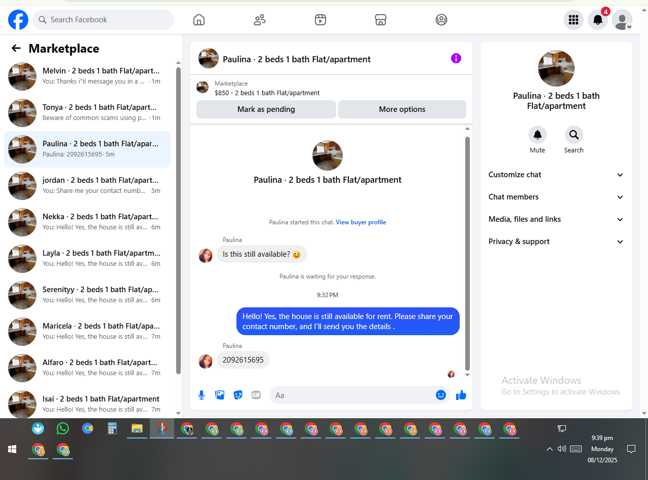Screen dimensions: 648x480
Task: Click the large listing thumbnail in the right panel
Action: point(556,68)
